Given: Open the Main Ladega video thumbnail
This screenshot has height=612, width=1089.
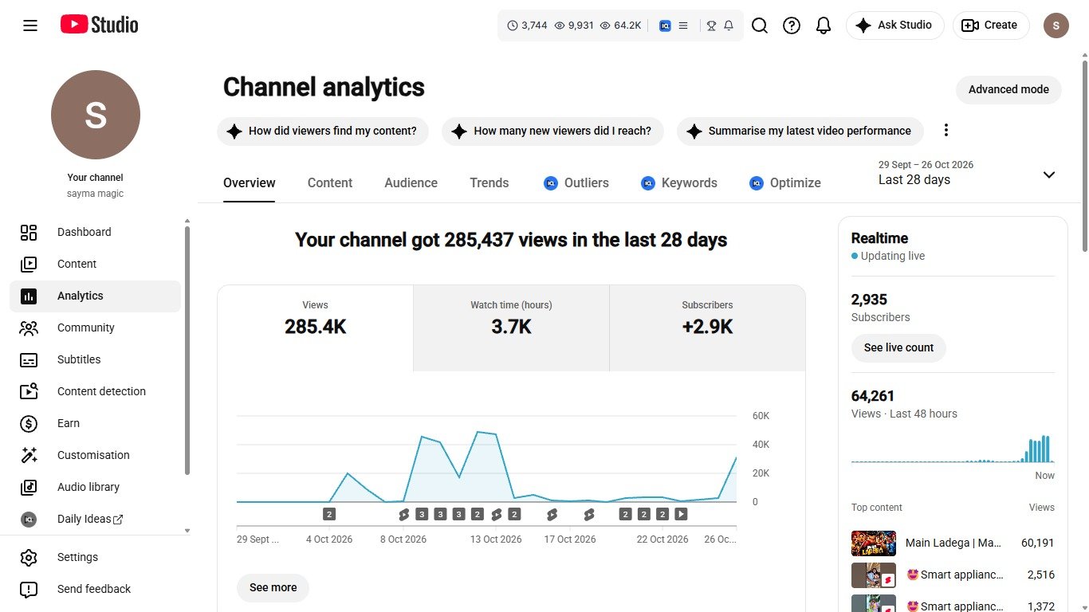Looking at the screenshot, I should click(874, 543).
